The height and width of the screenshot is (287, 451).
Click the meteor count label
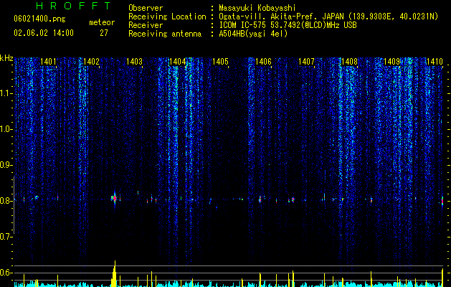point(102,22)
